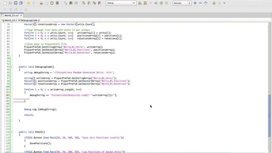Click the "public void OnGUI()" line

[x=31, y=132]
